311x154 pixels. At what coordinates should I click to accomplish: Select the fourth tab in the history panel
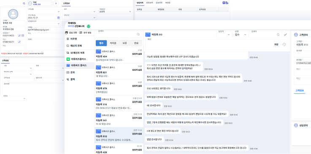point(168,3)
